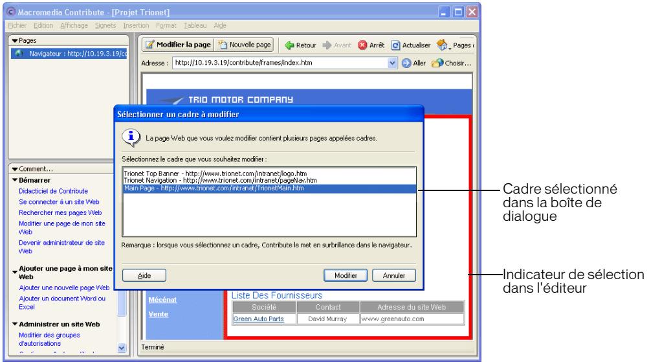The width and height of the screenshot is (649, 362).
Task: Click the Liste Des Fournisseurs heading
Action: [277, 295]
